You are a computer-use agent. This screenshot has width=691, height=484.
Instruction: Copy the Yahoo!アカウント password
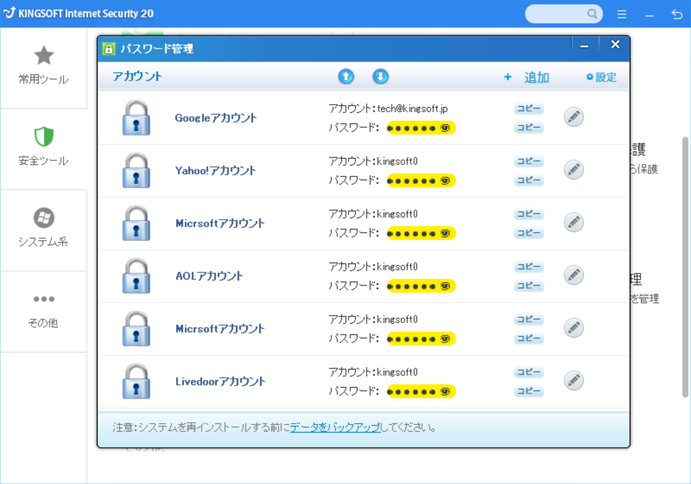pos(529,180)
